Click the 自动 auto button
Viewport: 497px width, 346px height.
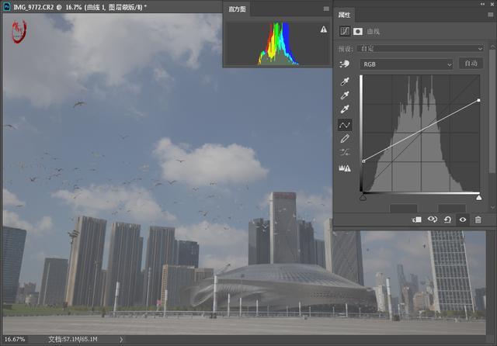point(470,64)
